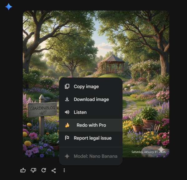The image size is (187, 180).
Task: Click the Model: Nano Banana label
Action: [x=91, y=156]
